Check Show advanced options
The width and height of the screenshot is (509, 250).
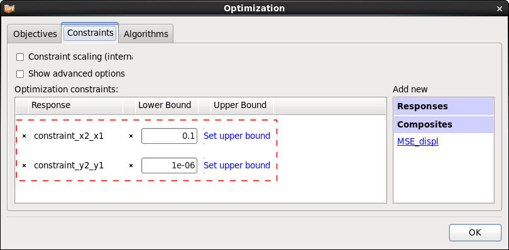20,74
